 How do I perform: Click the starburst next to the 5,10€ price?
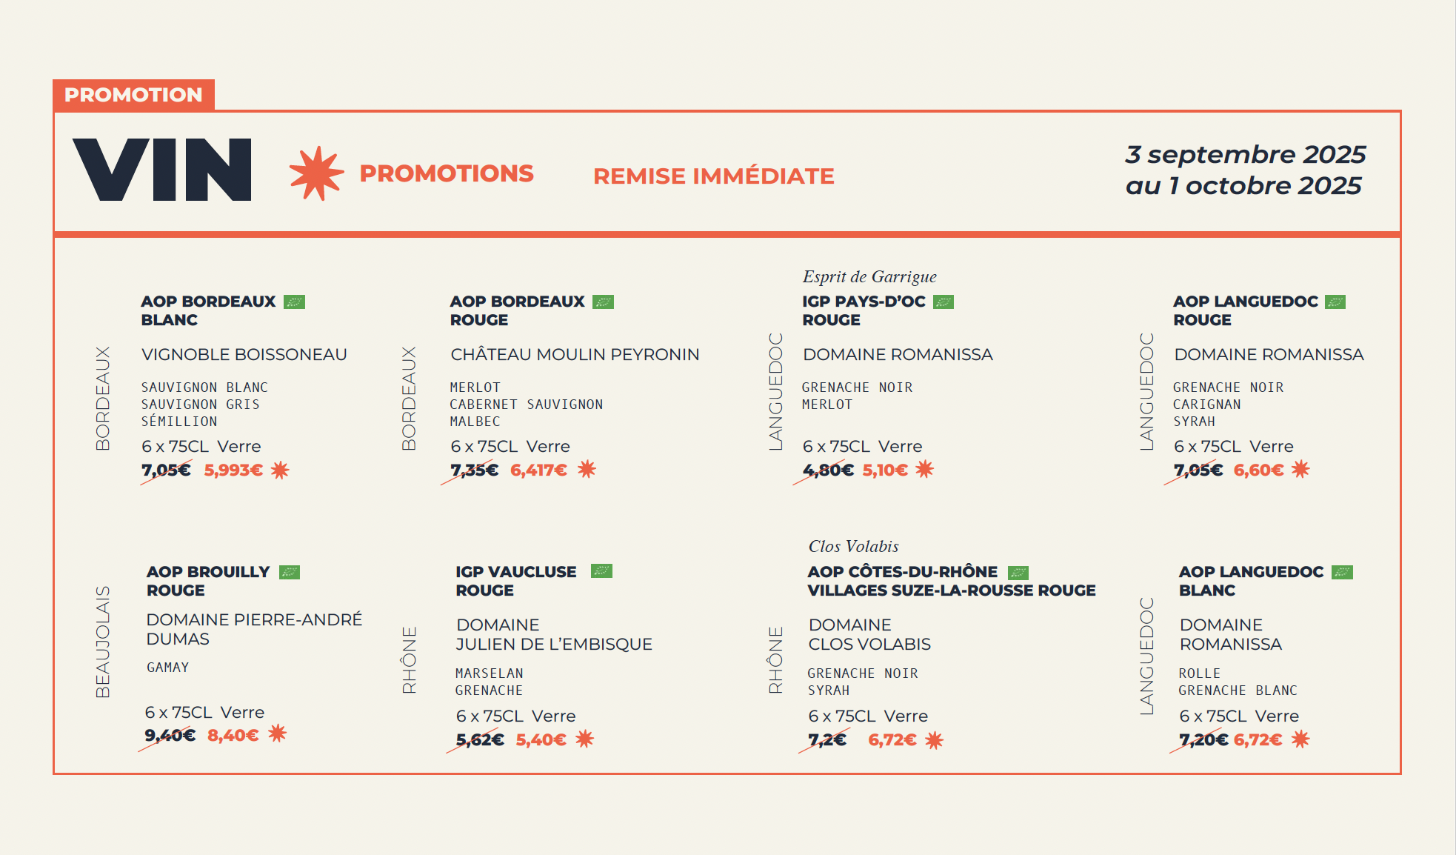pyautogui.click(x=924, y=469)
